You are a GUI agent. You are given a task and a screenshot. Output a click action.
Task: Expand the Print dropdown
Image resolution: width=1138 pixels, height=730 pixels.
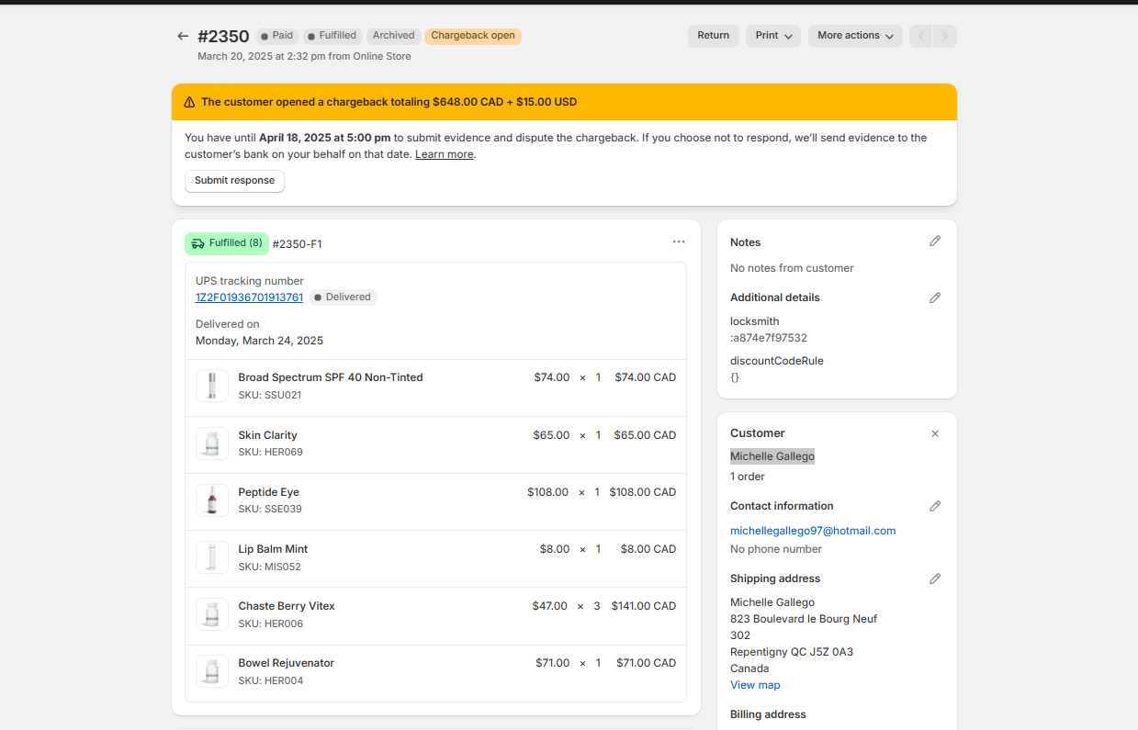772,36
